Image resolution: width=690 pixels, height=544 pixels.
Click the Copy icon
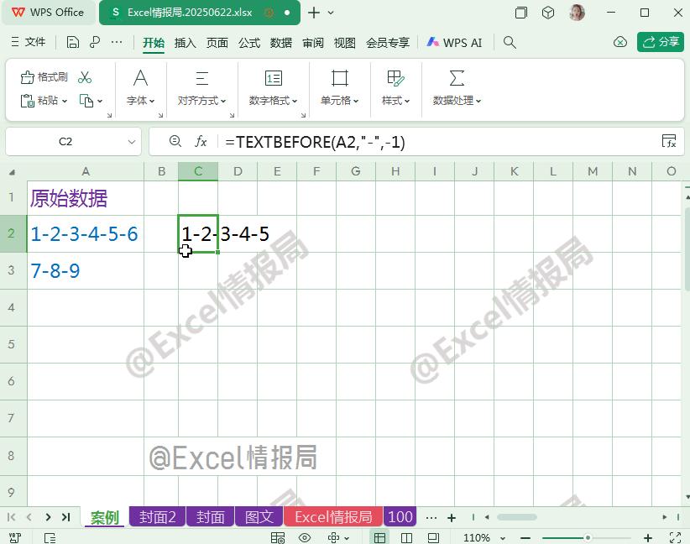tap(86, 100)
